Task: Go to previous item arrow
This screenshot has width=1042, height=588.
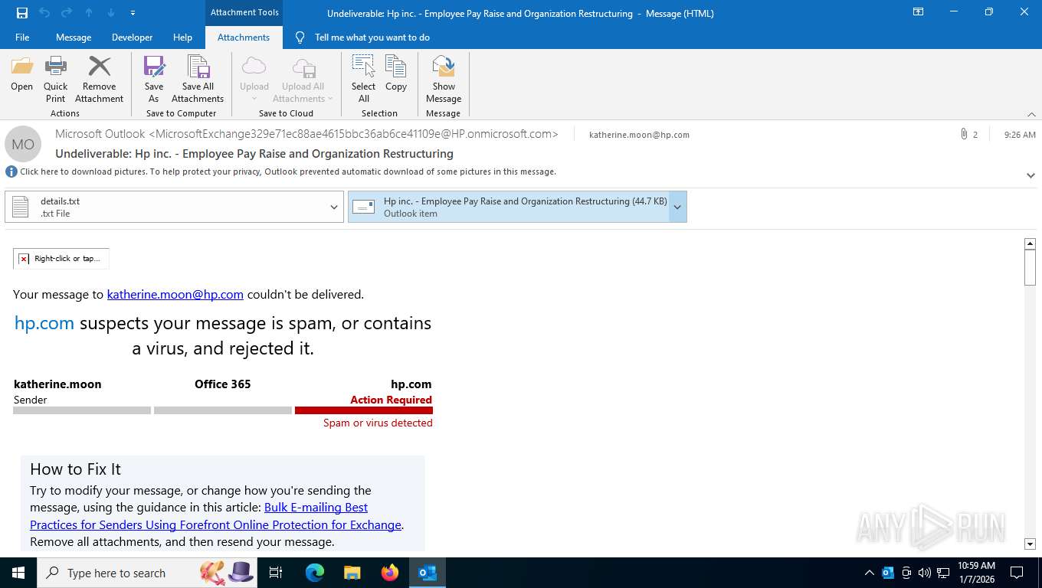Action: tap(89, 13)
